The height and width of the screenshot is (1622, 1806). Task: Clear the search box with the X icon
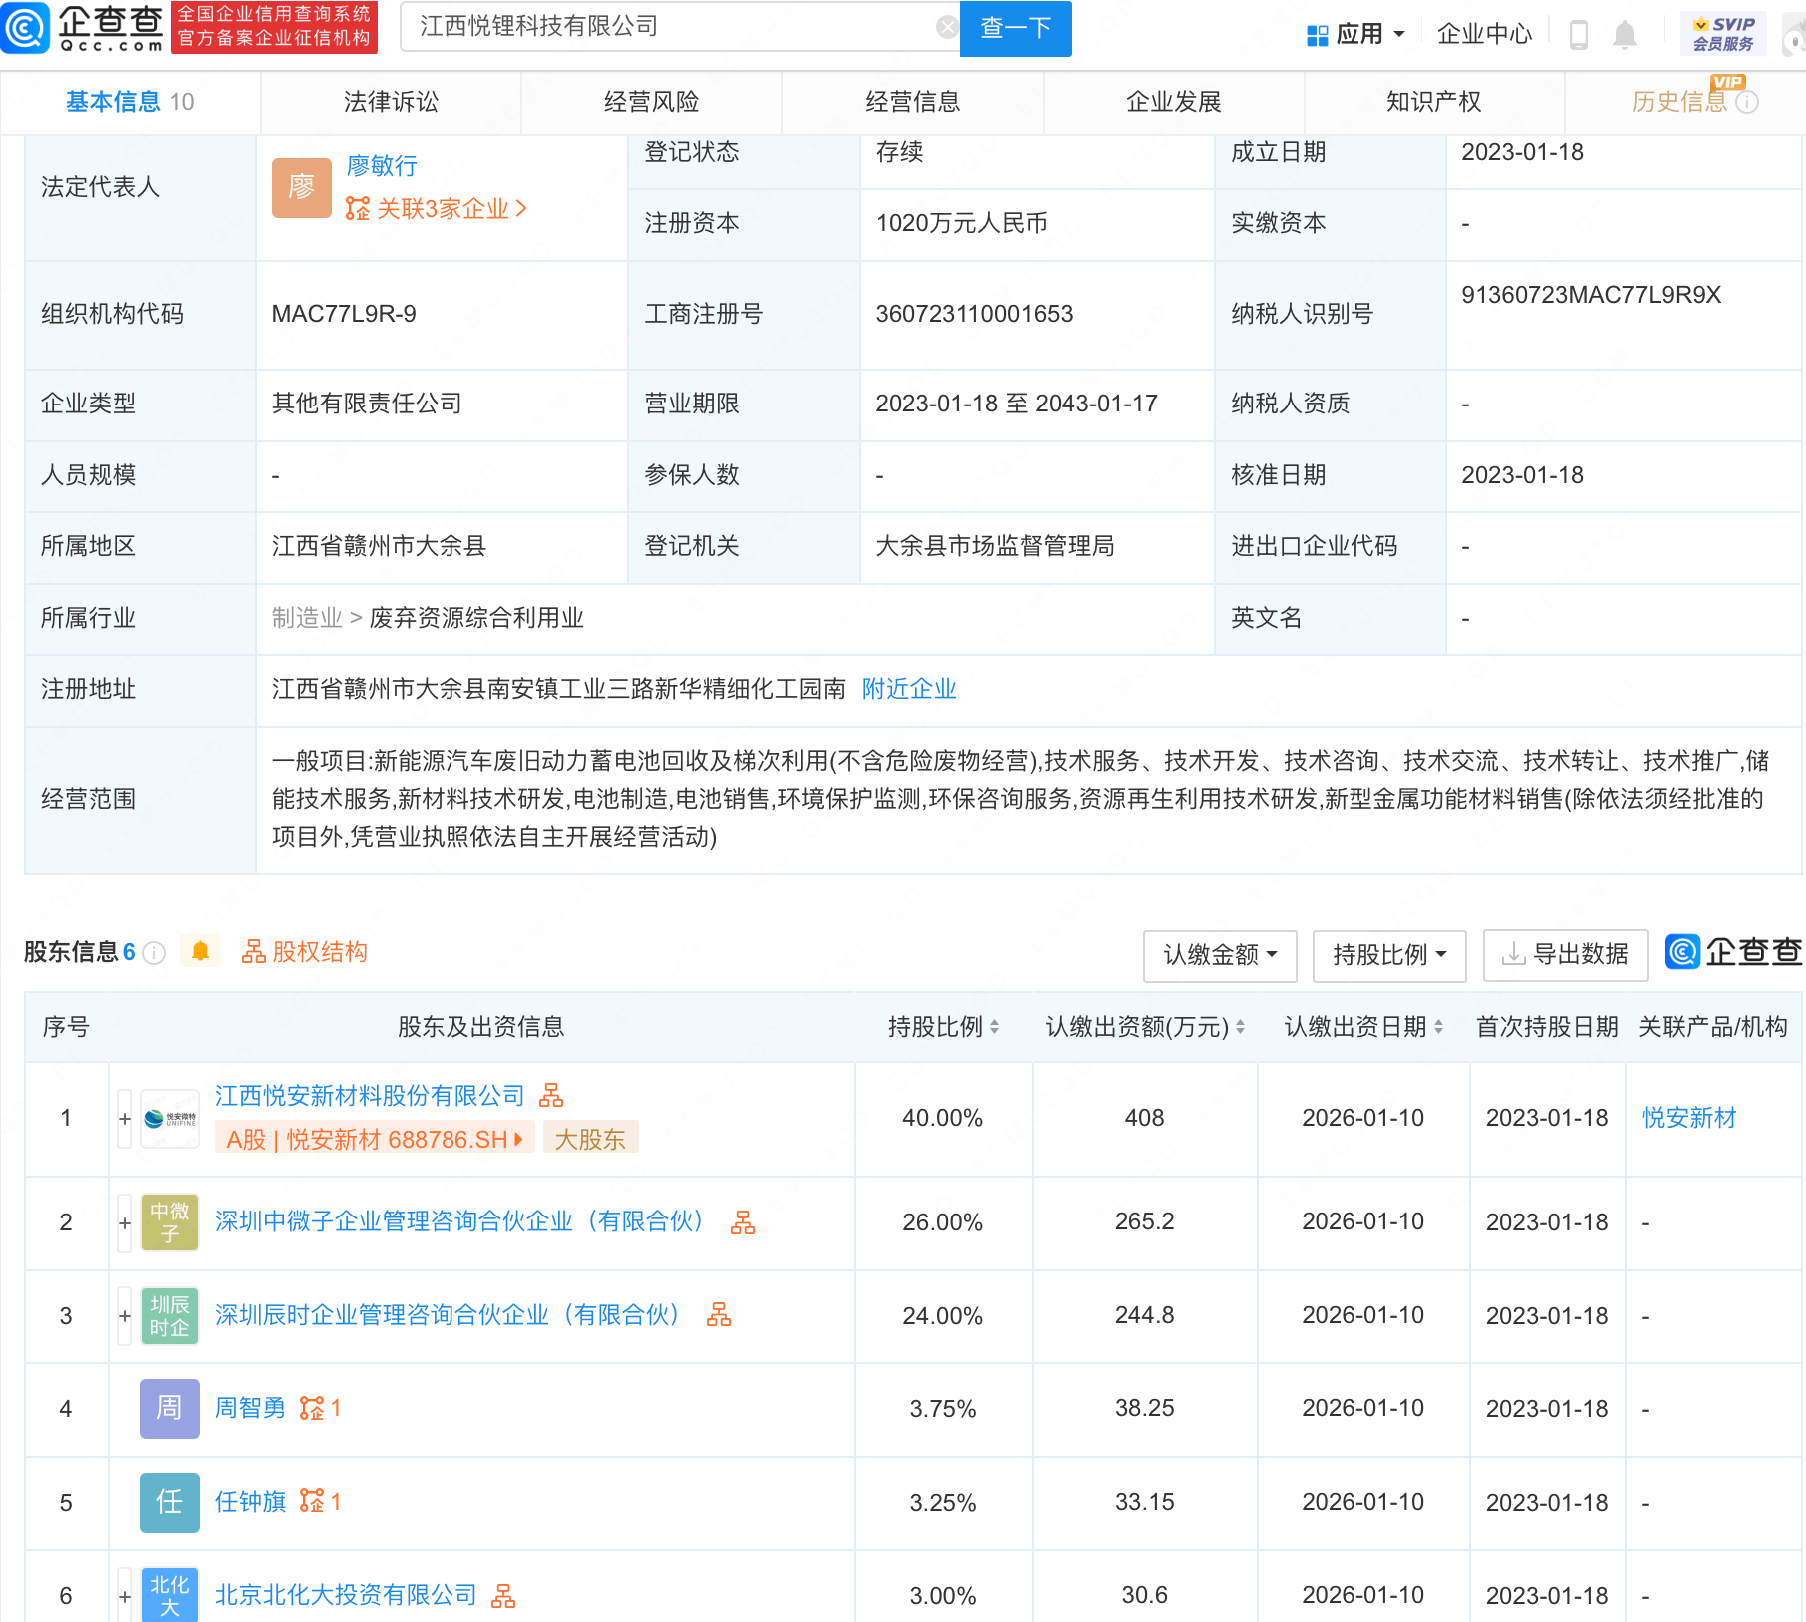point(947,27)
